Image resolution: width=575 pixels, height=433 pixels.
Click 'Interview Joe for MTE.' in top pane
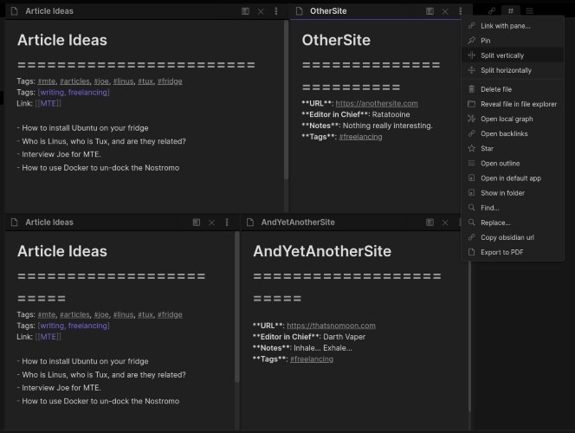61,154
